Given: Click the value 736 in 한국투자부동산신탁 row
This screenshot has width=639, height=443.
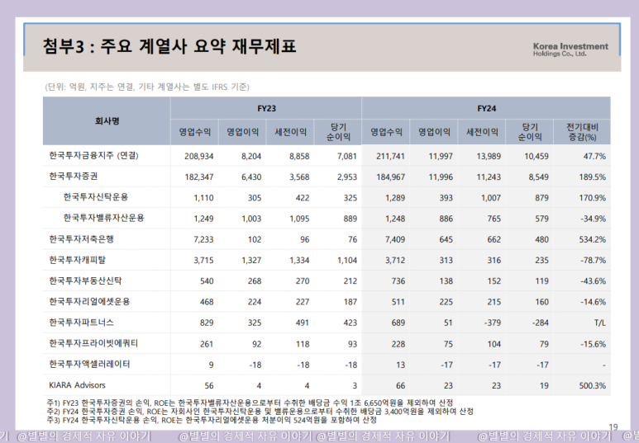Looking at the screenshot, I should tap(398, 281).
